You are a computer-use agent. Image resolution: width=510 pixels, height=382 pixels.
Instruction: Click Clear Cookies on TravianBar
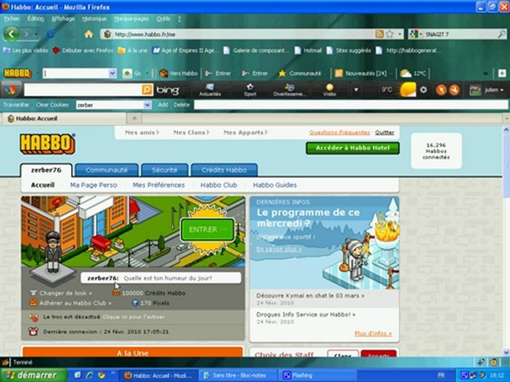click(53, 105)
